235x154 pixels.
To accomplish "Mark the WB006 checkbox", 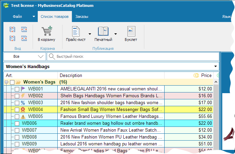I will click(17, 123).
